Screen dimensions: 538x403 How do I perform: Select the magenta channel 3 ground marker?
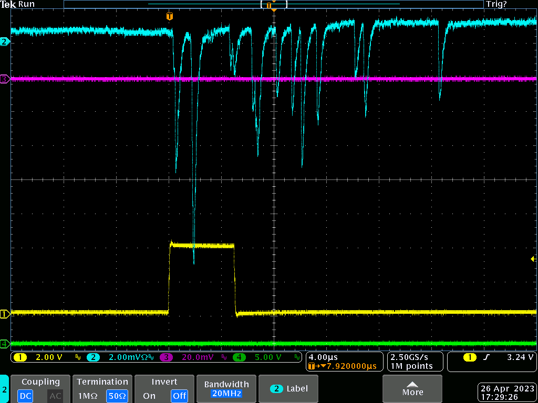[4, 79]
